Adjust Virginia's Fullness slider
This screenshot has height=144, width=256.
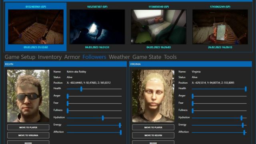coord(219,111)
